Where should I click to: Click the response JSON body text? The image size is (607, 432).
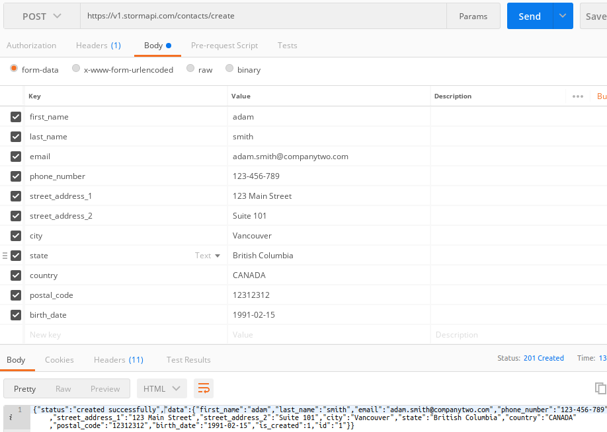click(319, 417)
